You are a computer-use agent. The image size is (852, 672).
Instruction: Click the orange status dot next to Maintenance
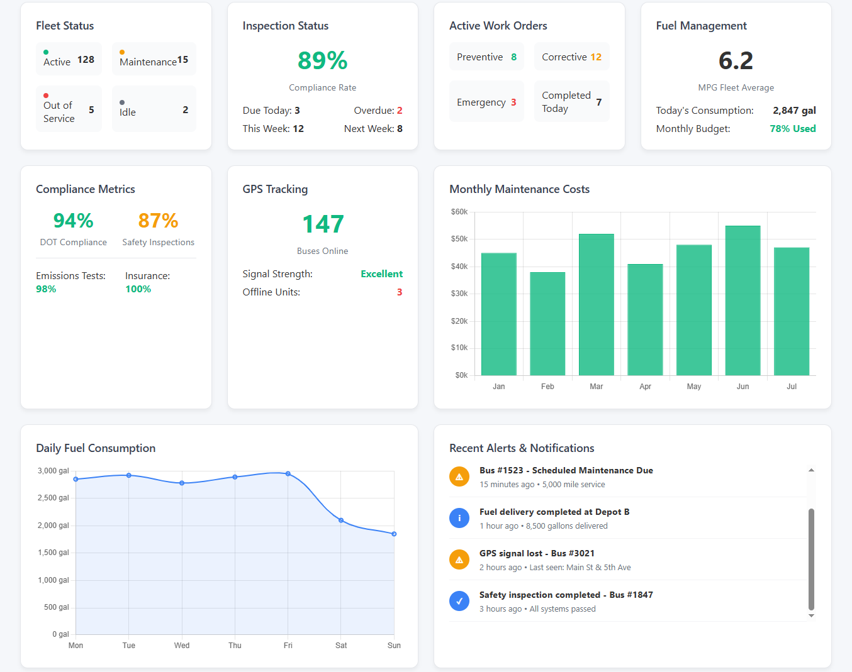(x=121, y=52)
